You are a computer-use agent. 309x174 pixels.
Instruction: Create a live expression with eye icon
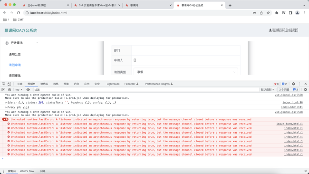[28, 90]
